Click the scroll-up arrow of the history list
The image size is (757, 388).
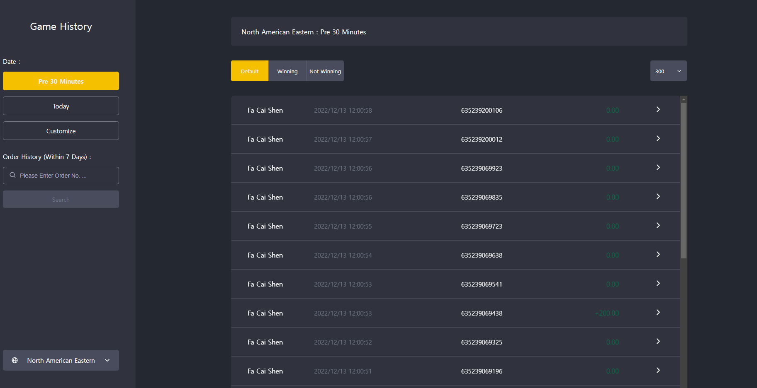coord(684,99)
